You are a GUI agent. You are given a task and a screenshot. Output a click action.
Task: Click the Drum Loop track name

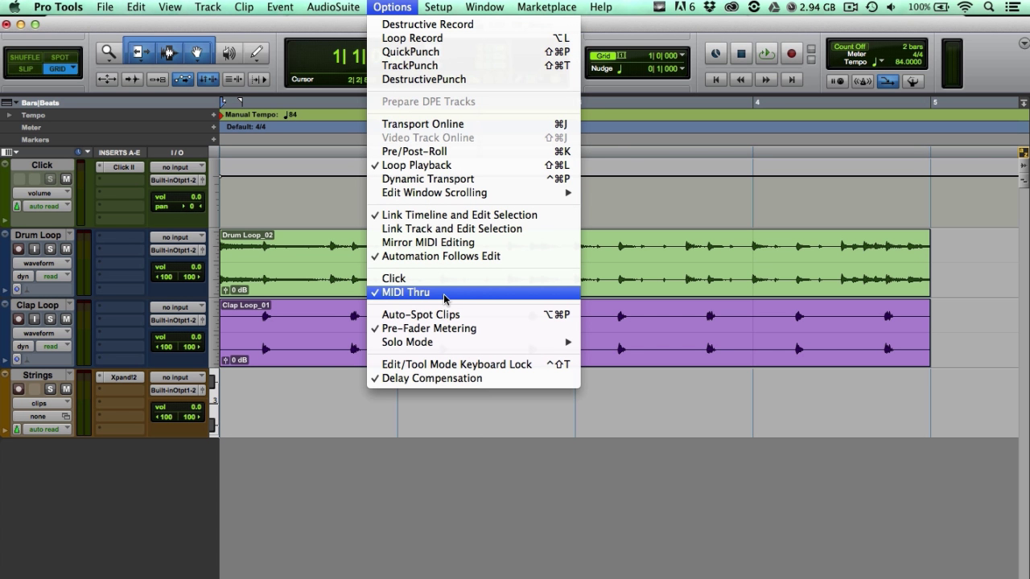point(38,235)
